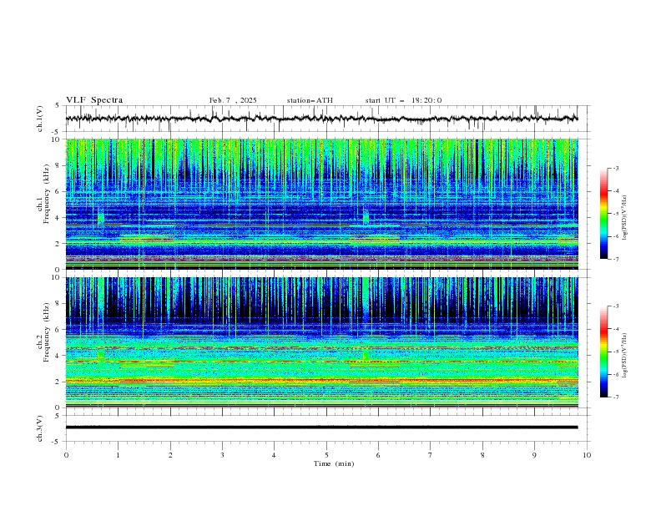The height and width of the screenshot is (511, 661).
Task: Click the "-5" tick on the ch.3(V) axis
Action: pos(56,442)
